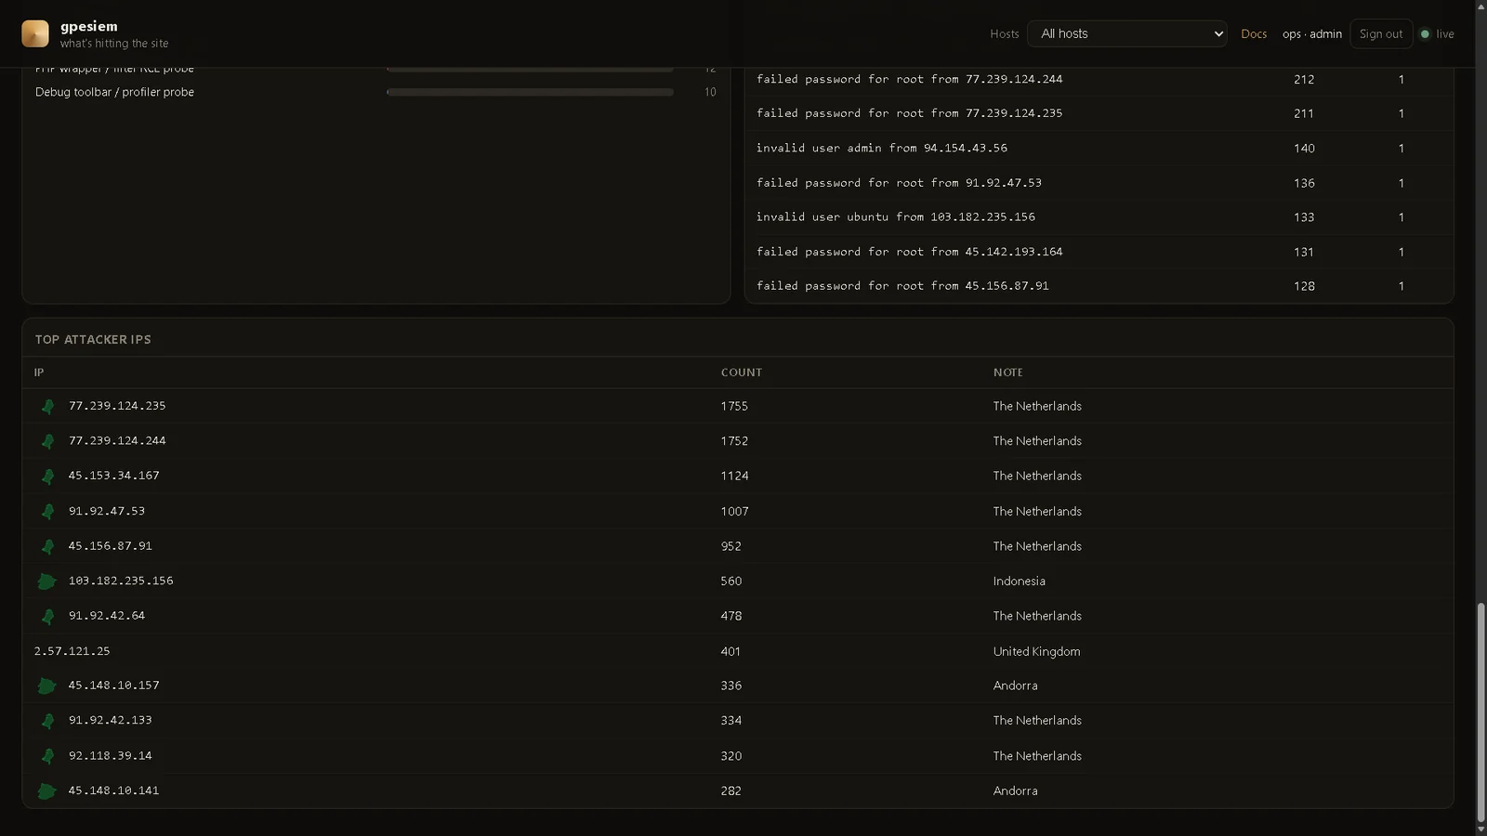Click the page vertical scrollbar thumb
The image size is (1487, 836).
[1480, 711]
